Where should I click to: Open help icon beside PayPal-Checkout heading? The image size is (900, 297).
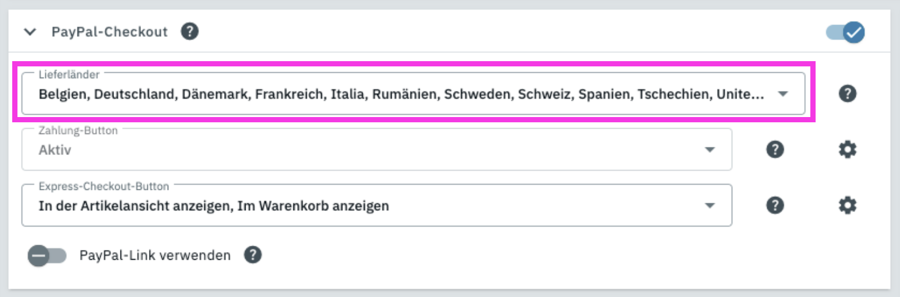point(190,31)
